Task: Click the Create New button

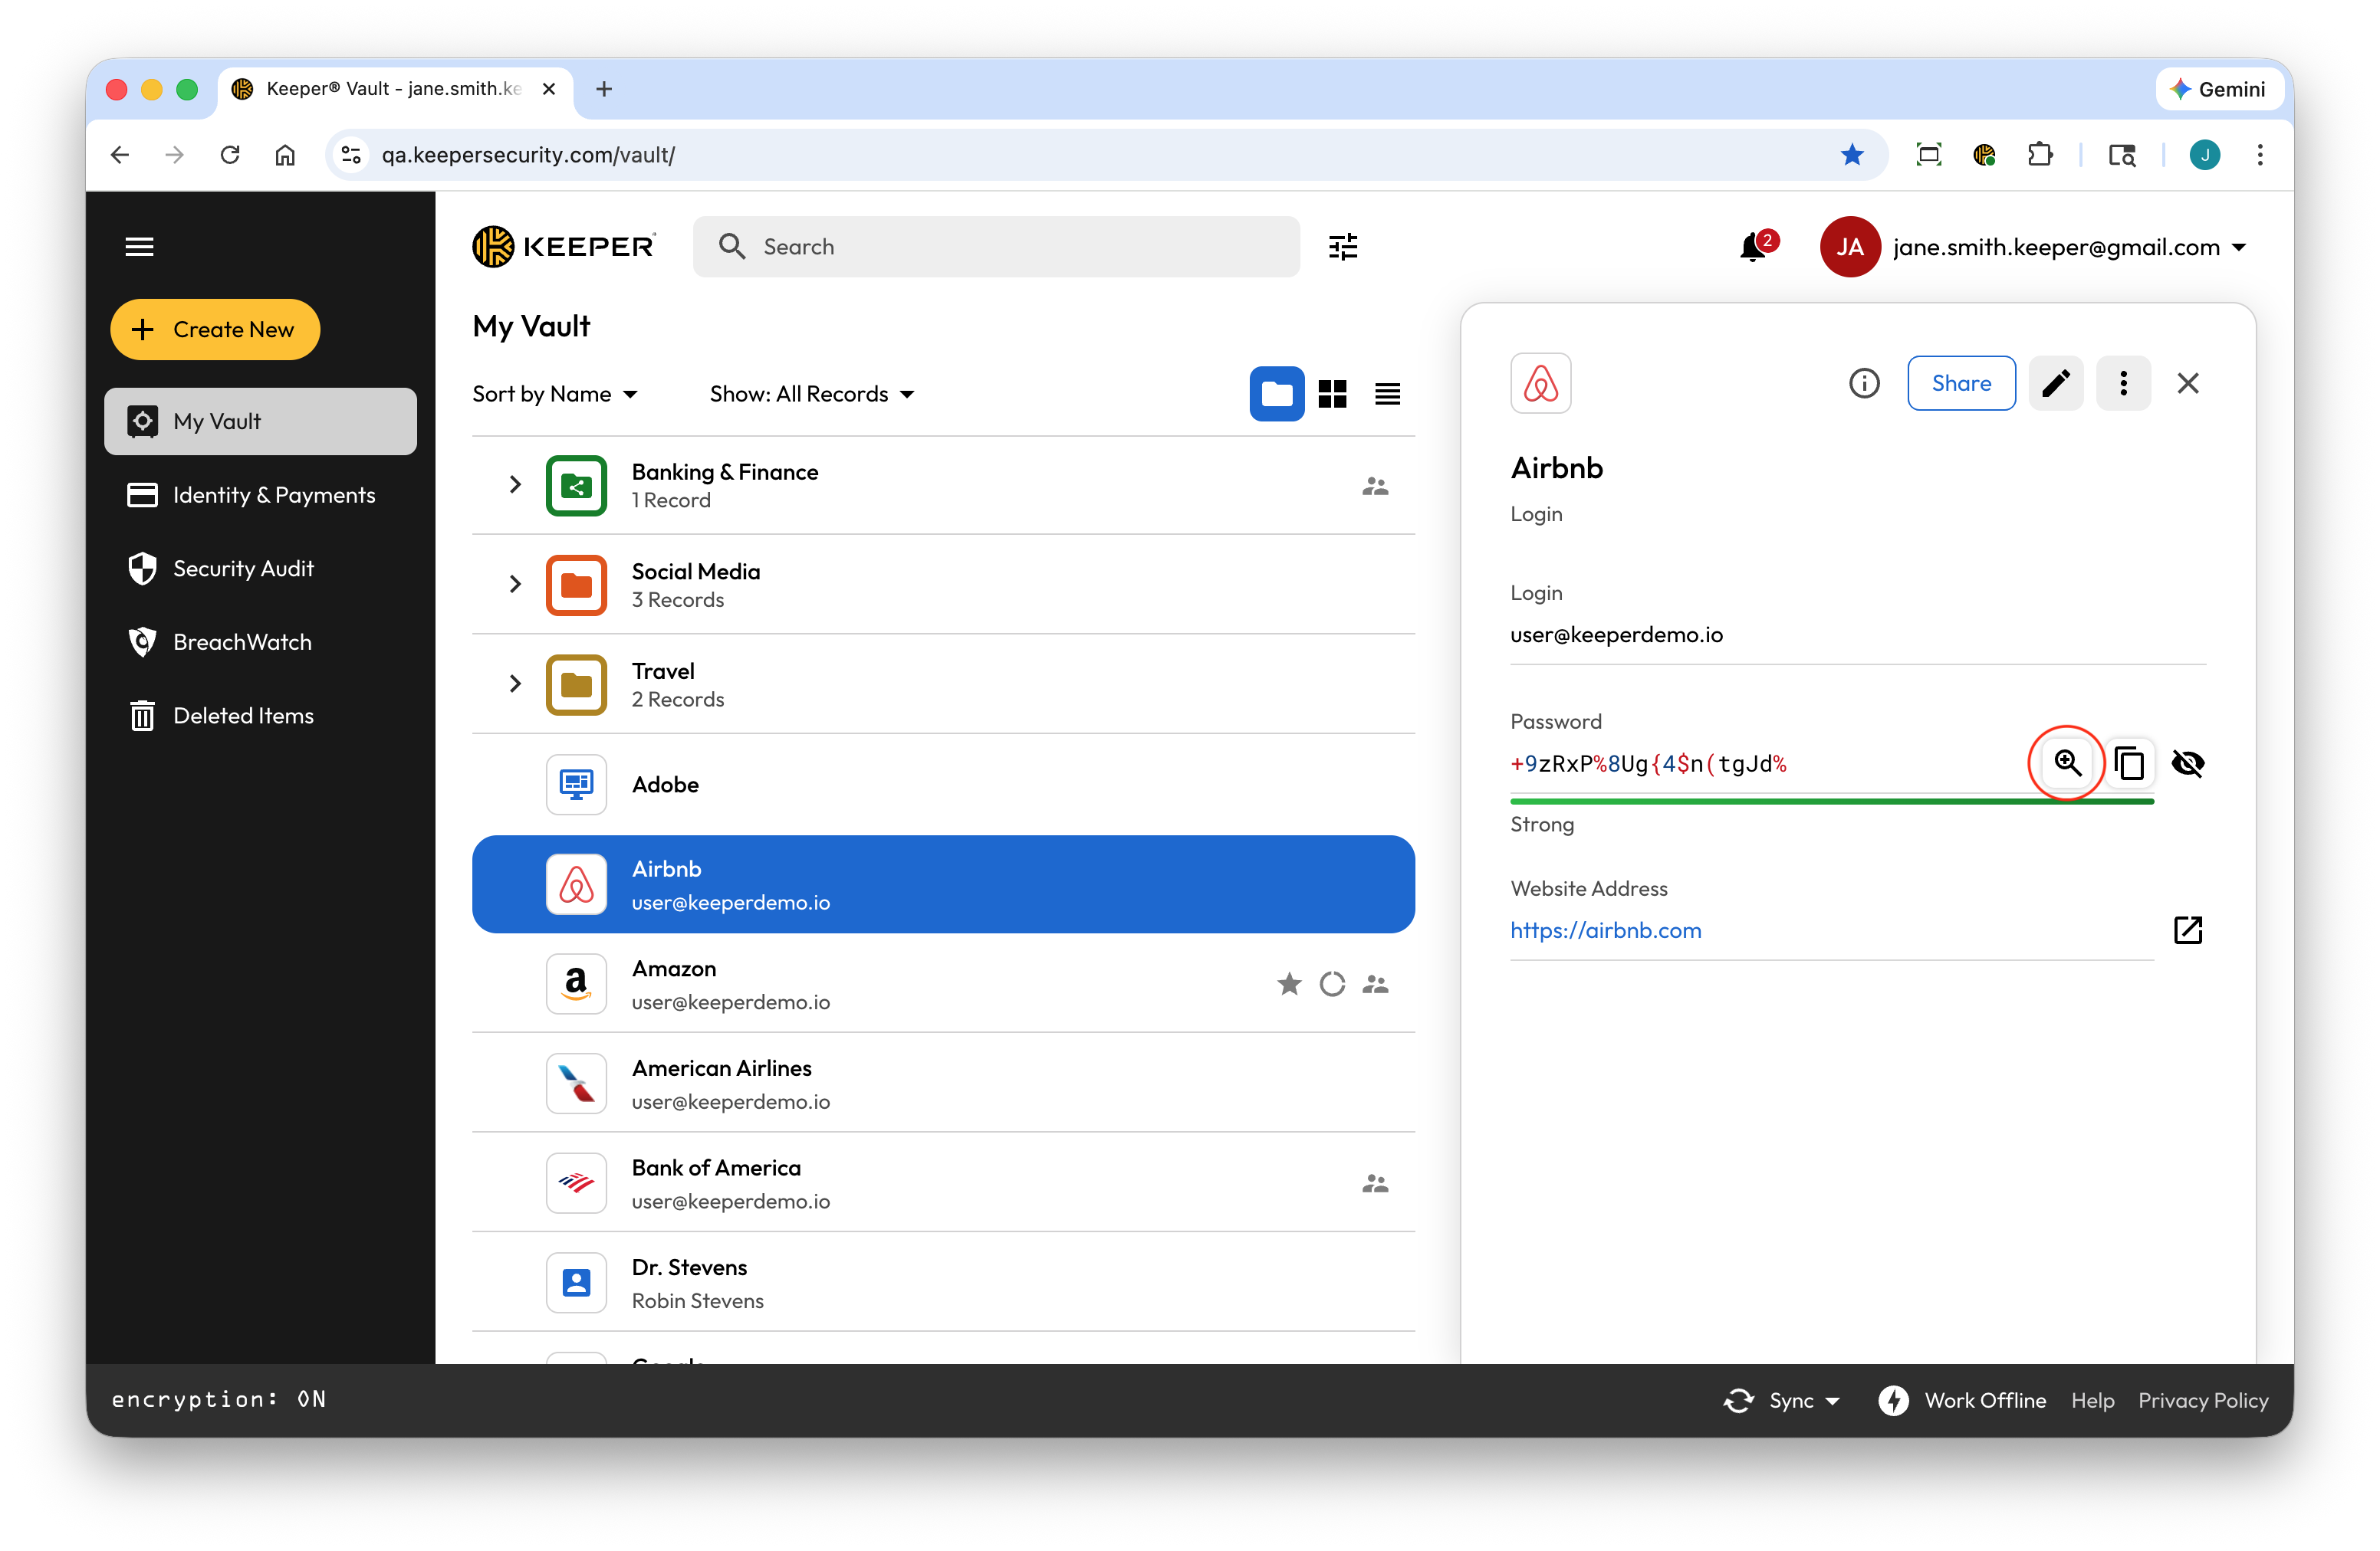Action: click(x=215, y=330)
